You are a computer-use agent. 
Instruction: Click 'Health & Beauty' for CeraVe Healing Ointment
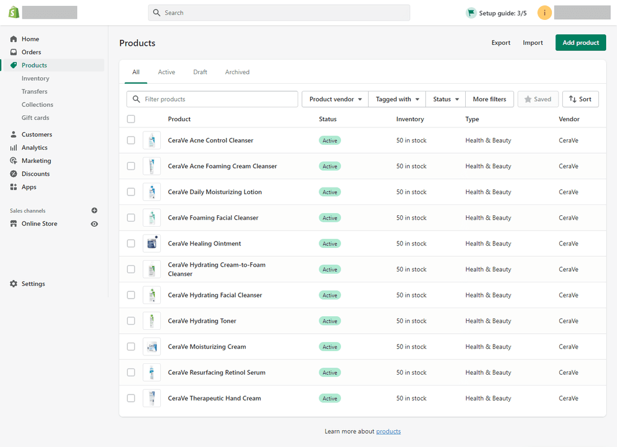488,243
